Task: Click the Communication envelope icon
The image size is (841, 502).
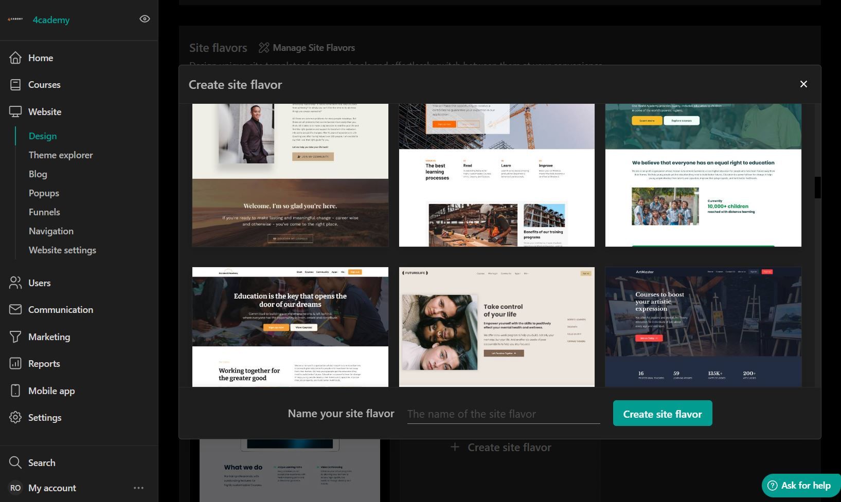Action: [15, 309]
